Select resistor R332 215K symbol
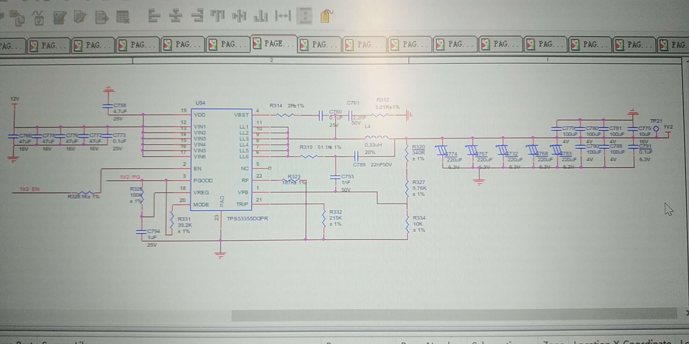This screenshot has height=344, width=689. coord(324,218)
